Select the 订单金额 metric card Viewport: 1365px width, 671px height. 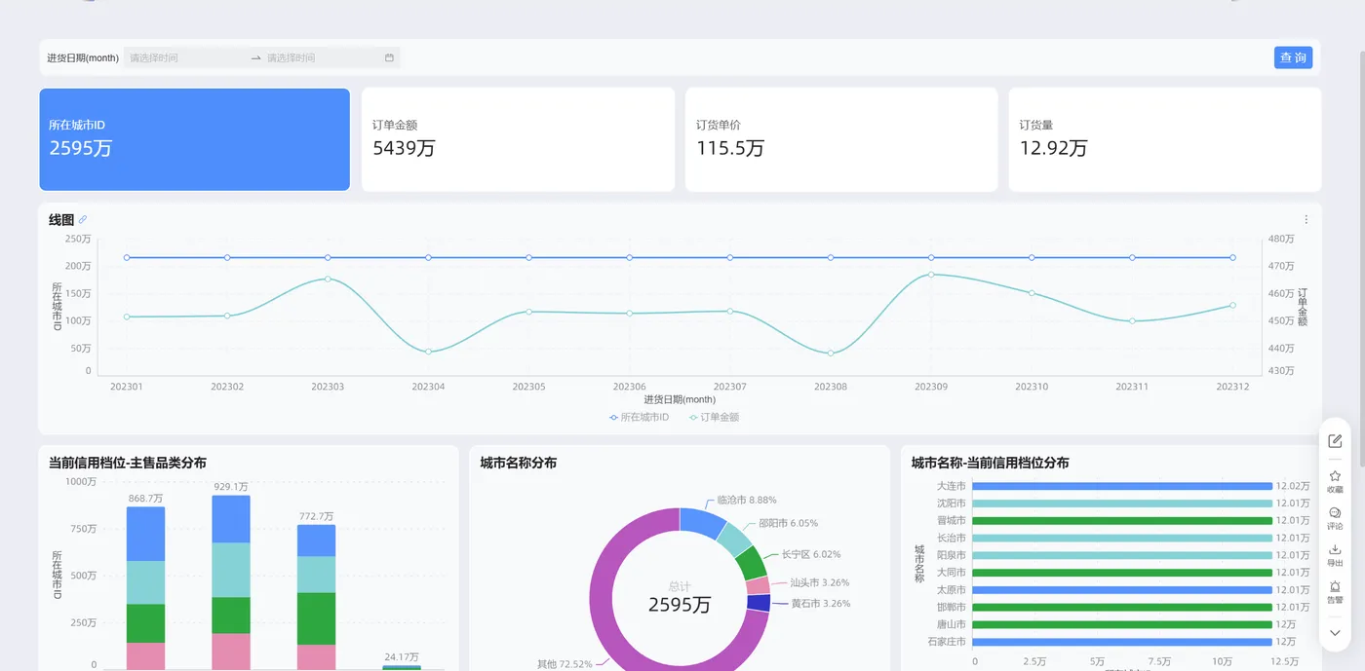pos(519,139)
